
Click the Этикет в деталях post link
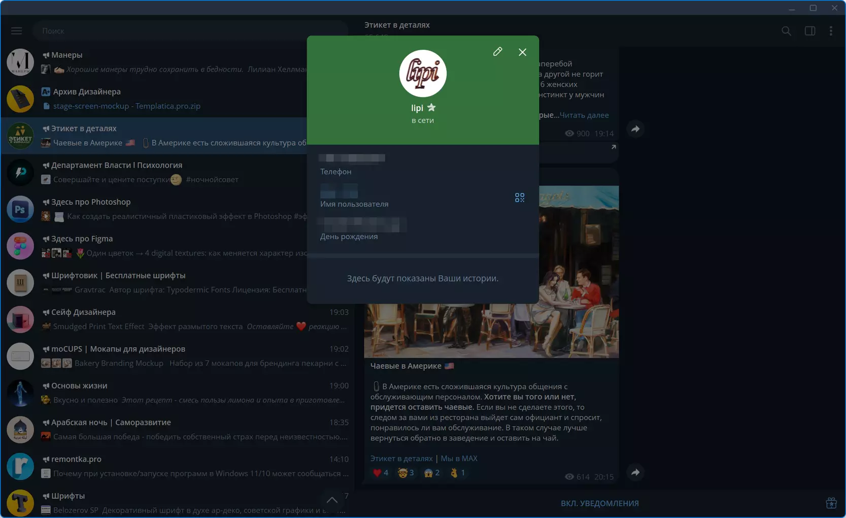pos(401,458)
